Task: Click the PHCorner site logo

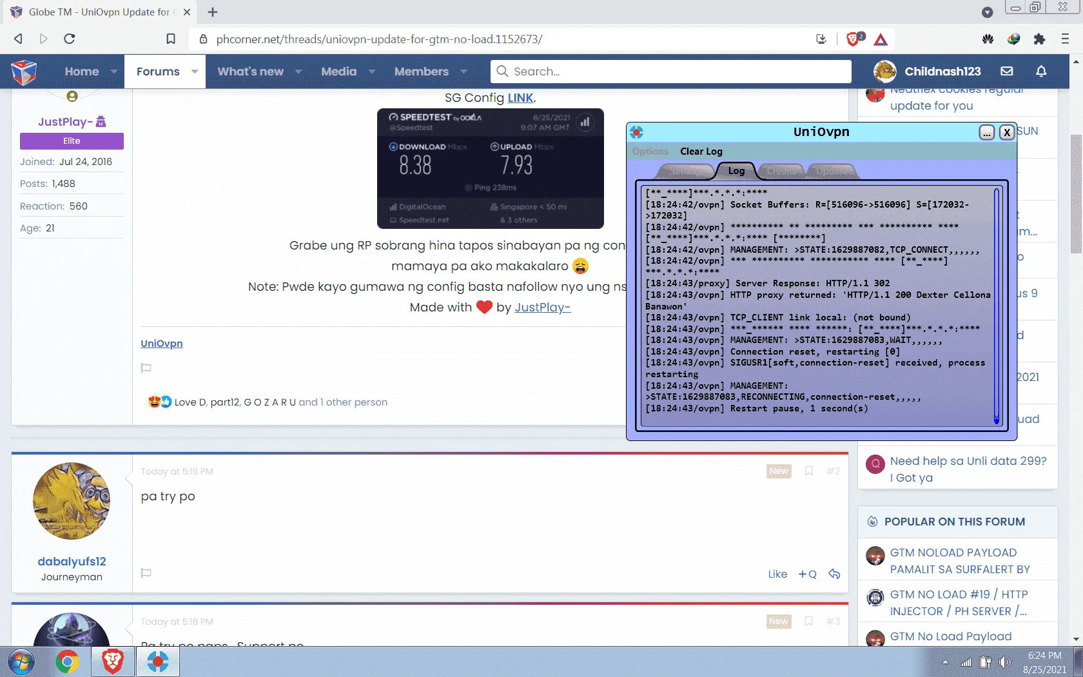Action: click(24, 72)
